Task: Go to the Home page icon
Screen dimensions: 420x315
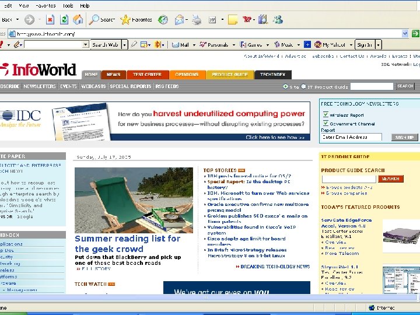Action: [x=78, y=20]
